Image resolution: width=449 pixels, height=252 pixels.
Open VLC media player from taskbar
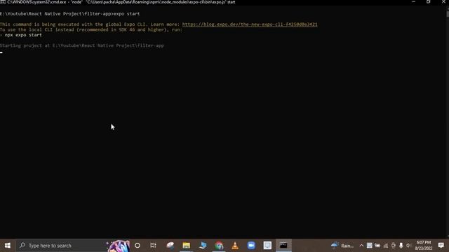[x=235, y=246]
